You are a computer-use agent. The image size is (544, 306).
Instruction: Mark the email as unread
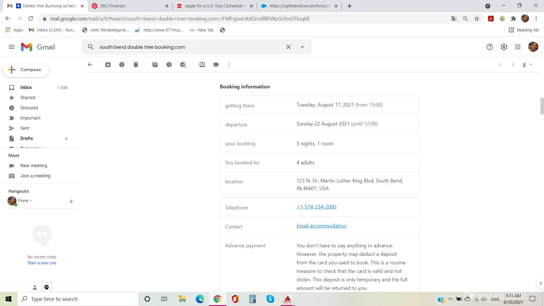tap(155, 65)
